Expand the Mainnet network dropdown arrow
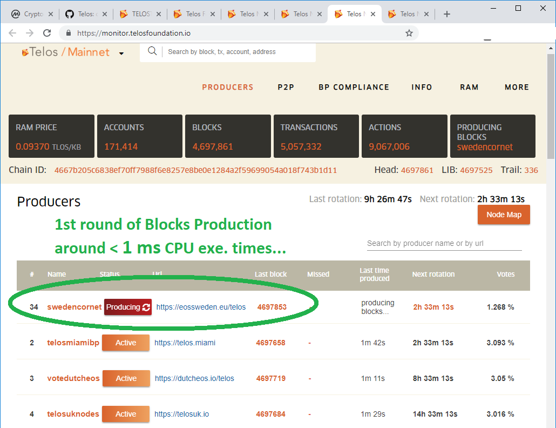556x428 pixels. pyautogui.click(x=121, y=54)
